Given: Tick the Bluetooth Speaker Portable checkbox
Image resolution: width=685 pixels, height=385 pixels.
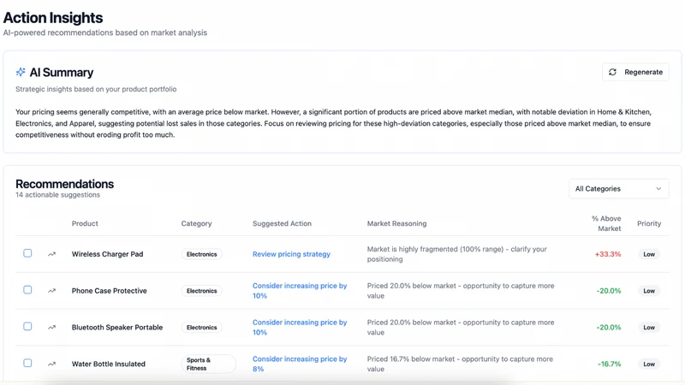Looking at the screenshot, I should (27, 327).
